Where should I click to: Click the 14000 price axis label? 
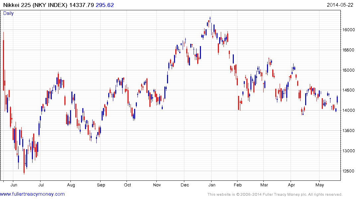coord(348,110)
